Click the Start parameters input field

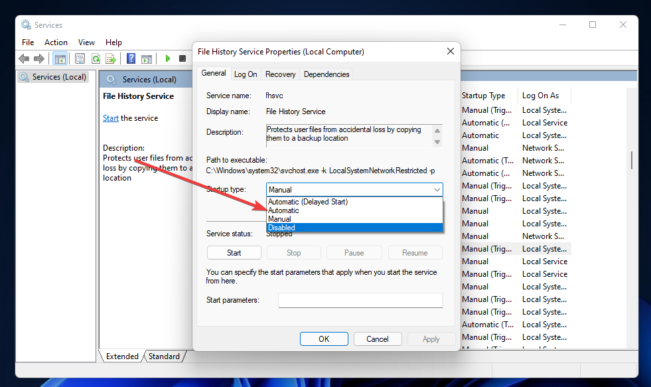pos(360,300)
